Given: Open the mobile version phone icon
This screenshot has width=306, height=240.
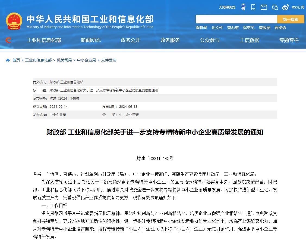Looking at the screenshot, I should pyautogui.click(x=253, y=7).
